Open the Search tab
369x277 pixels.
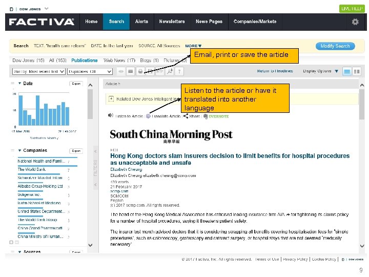[x=116, y=22]
